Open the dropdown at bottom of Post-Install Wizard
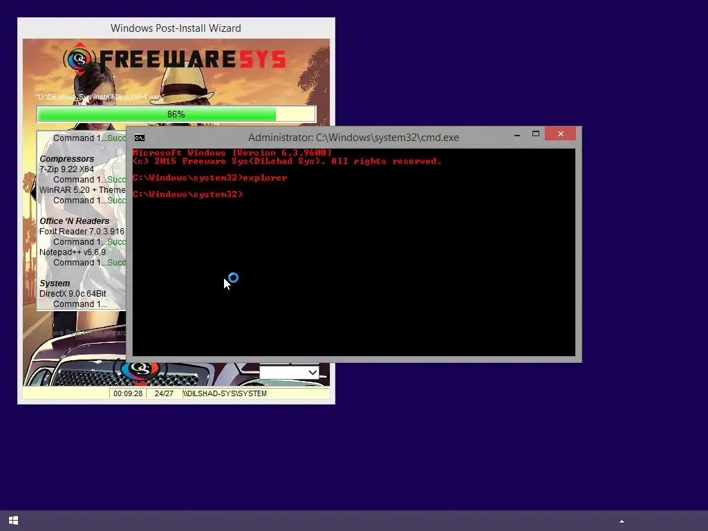This screenshot has width=708, height=531. pyautogui.click(x=289, y=373)
